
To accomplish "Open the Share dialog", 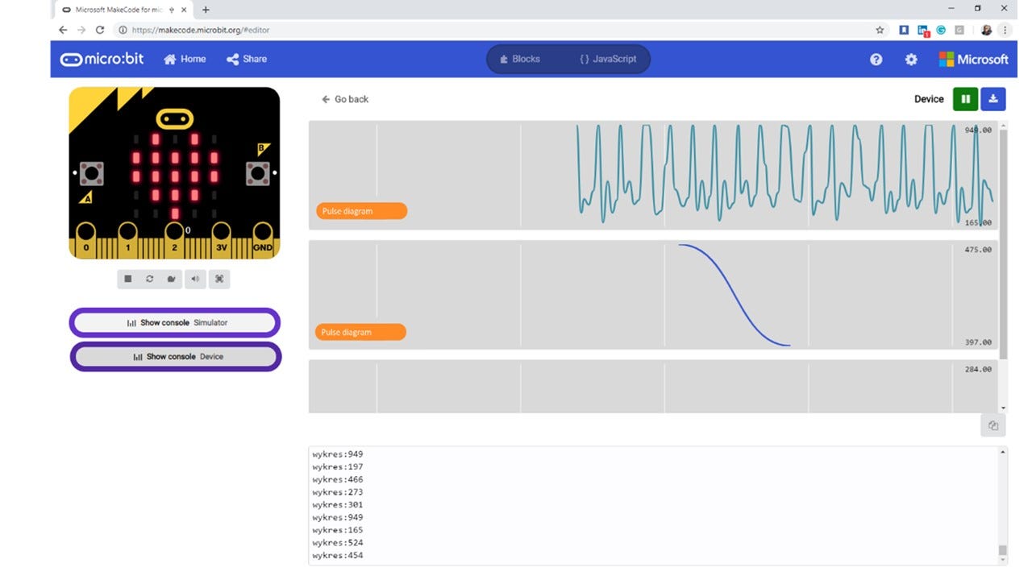I will click(247, 59).
